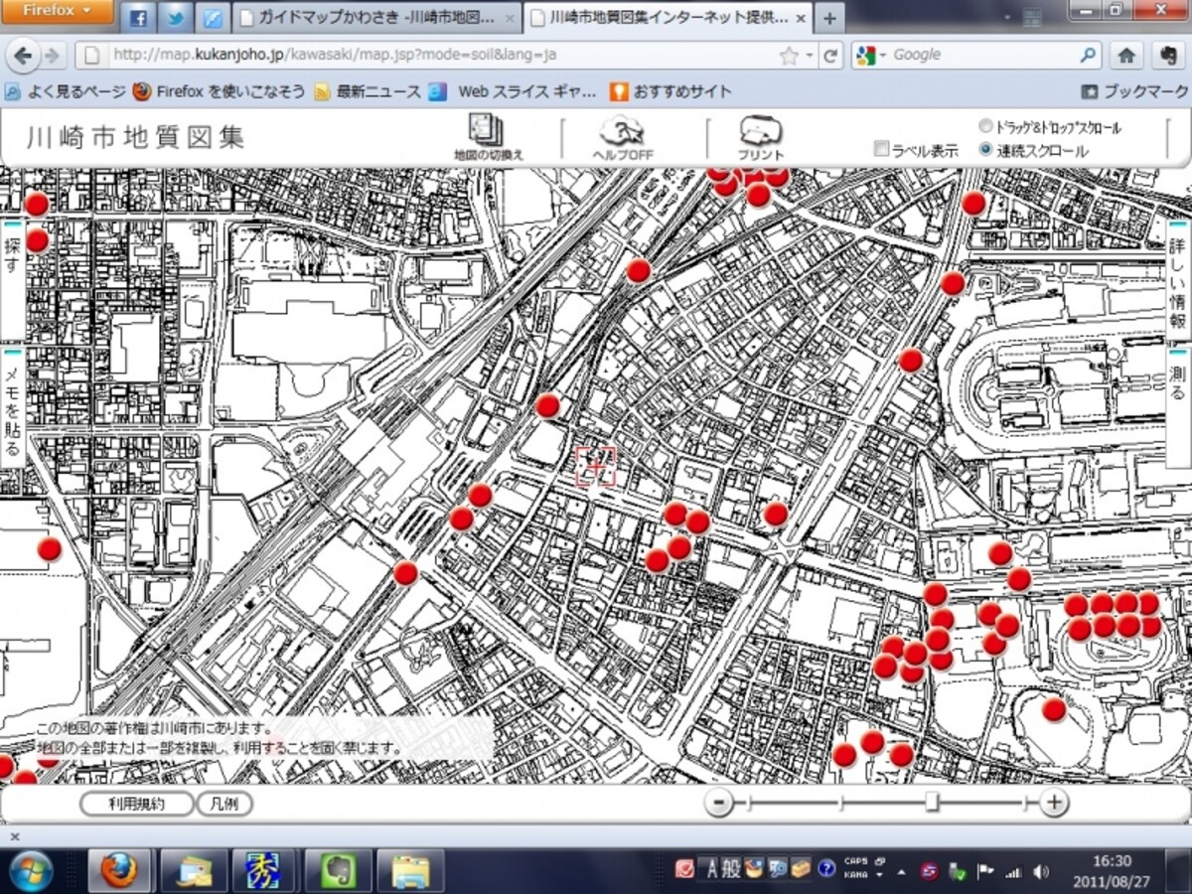Image resolution: width=1192 pixels, height=894 pixels.
Task: Open the 利用規約 button
Action: 136,804
